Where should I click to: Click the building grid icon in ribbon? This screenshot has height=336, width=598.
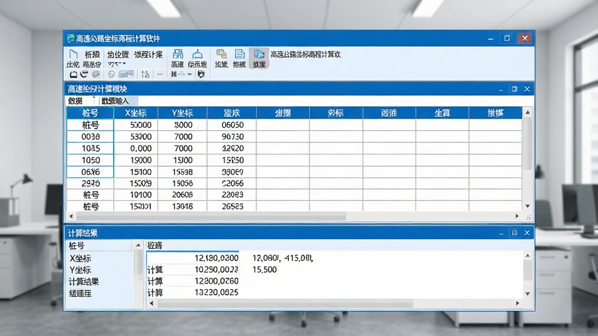(x=178, y=54)
